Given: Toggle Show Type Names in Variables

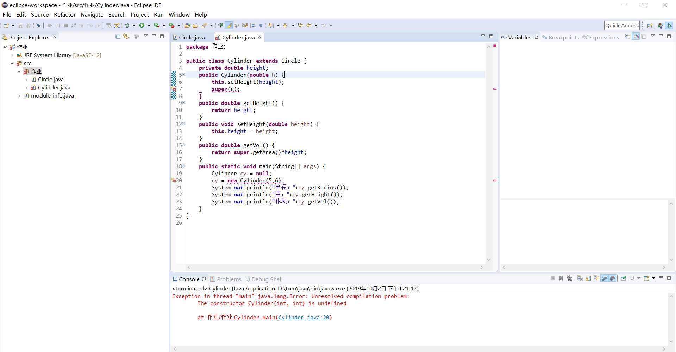Looking at the screenshot, I should tap(627, 36).
